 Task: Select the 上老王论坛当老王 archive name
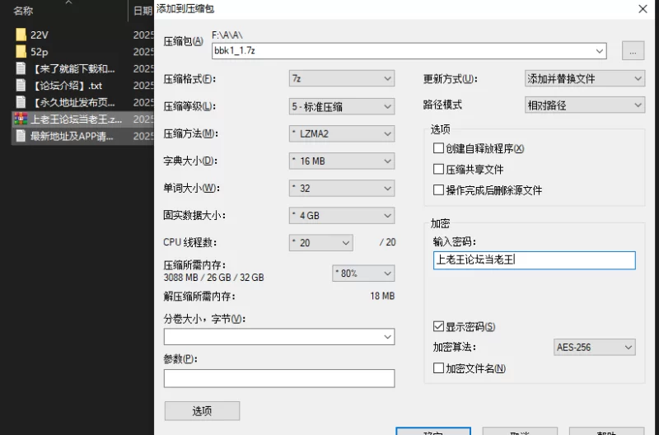[x=76, y=119]
